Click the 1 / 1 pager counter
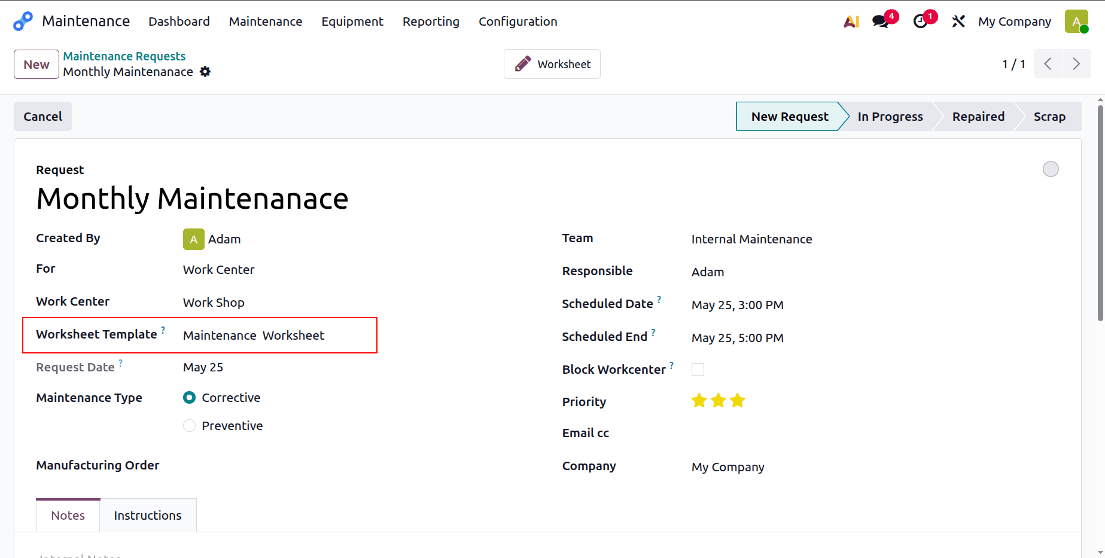 (1013, 64)
